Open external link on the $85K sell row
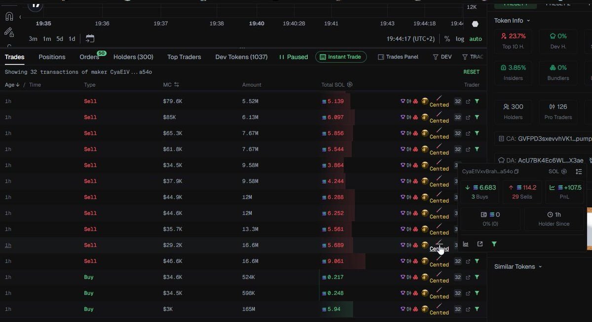Viewport: 592px width, 322px height. tap(468, 117)
